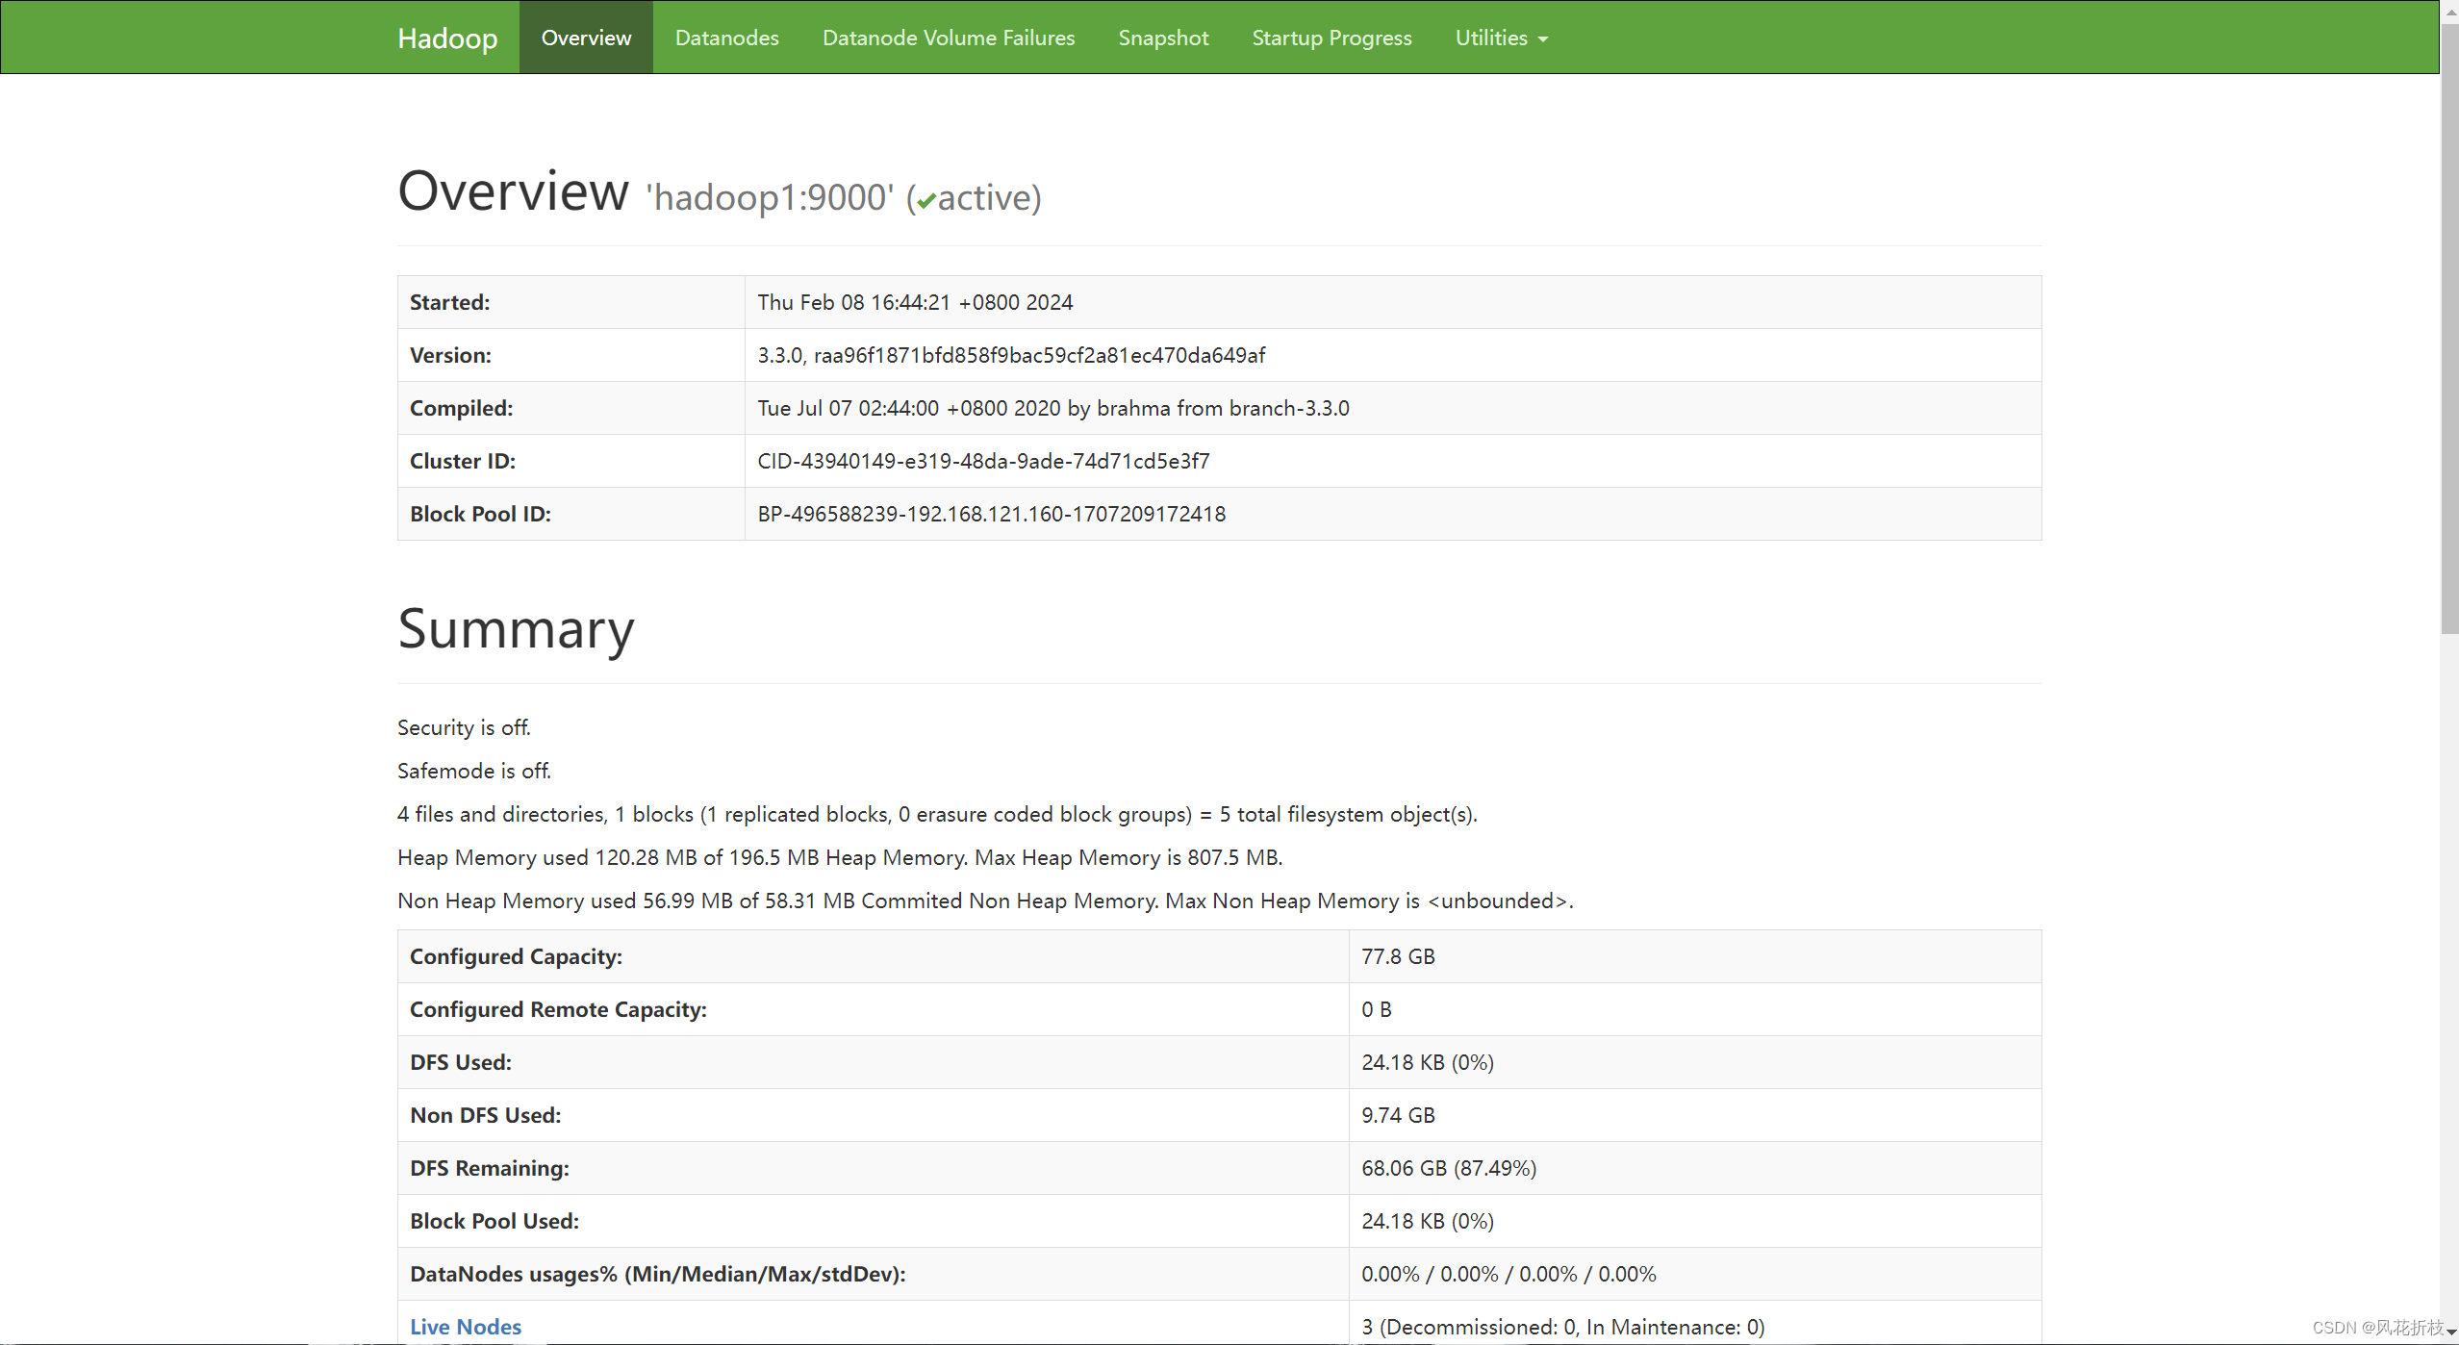Switch to the Snapshot tab
This screenshot has height=1345, width=2459.
pyautogui.click(x=1163, y=38)
